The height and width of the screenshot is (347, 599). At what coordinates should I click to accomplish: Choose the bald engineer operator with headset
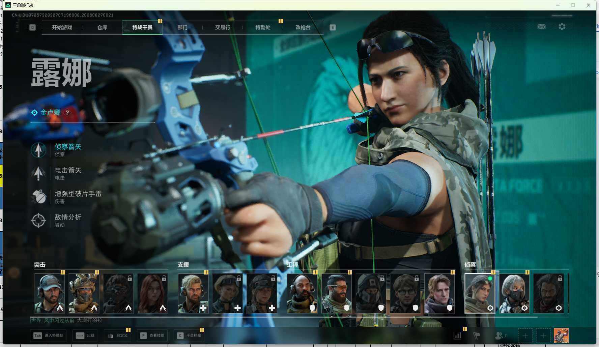coord(303,293)
